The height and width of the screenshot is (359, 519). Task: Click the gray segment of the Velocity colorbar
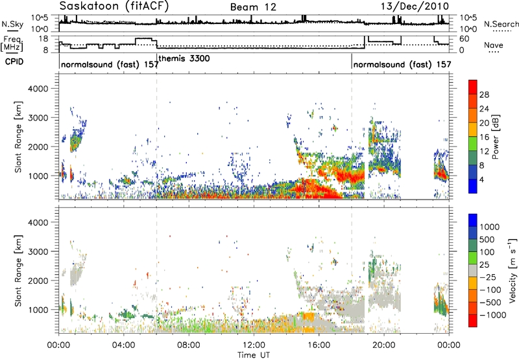473,270
